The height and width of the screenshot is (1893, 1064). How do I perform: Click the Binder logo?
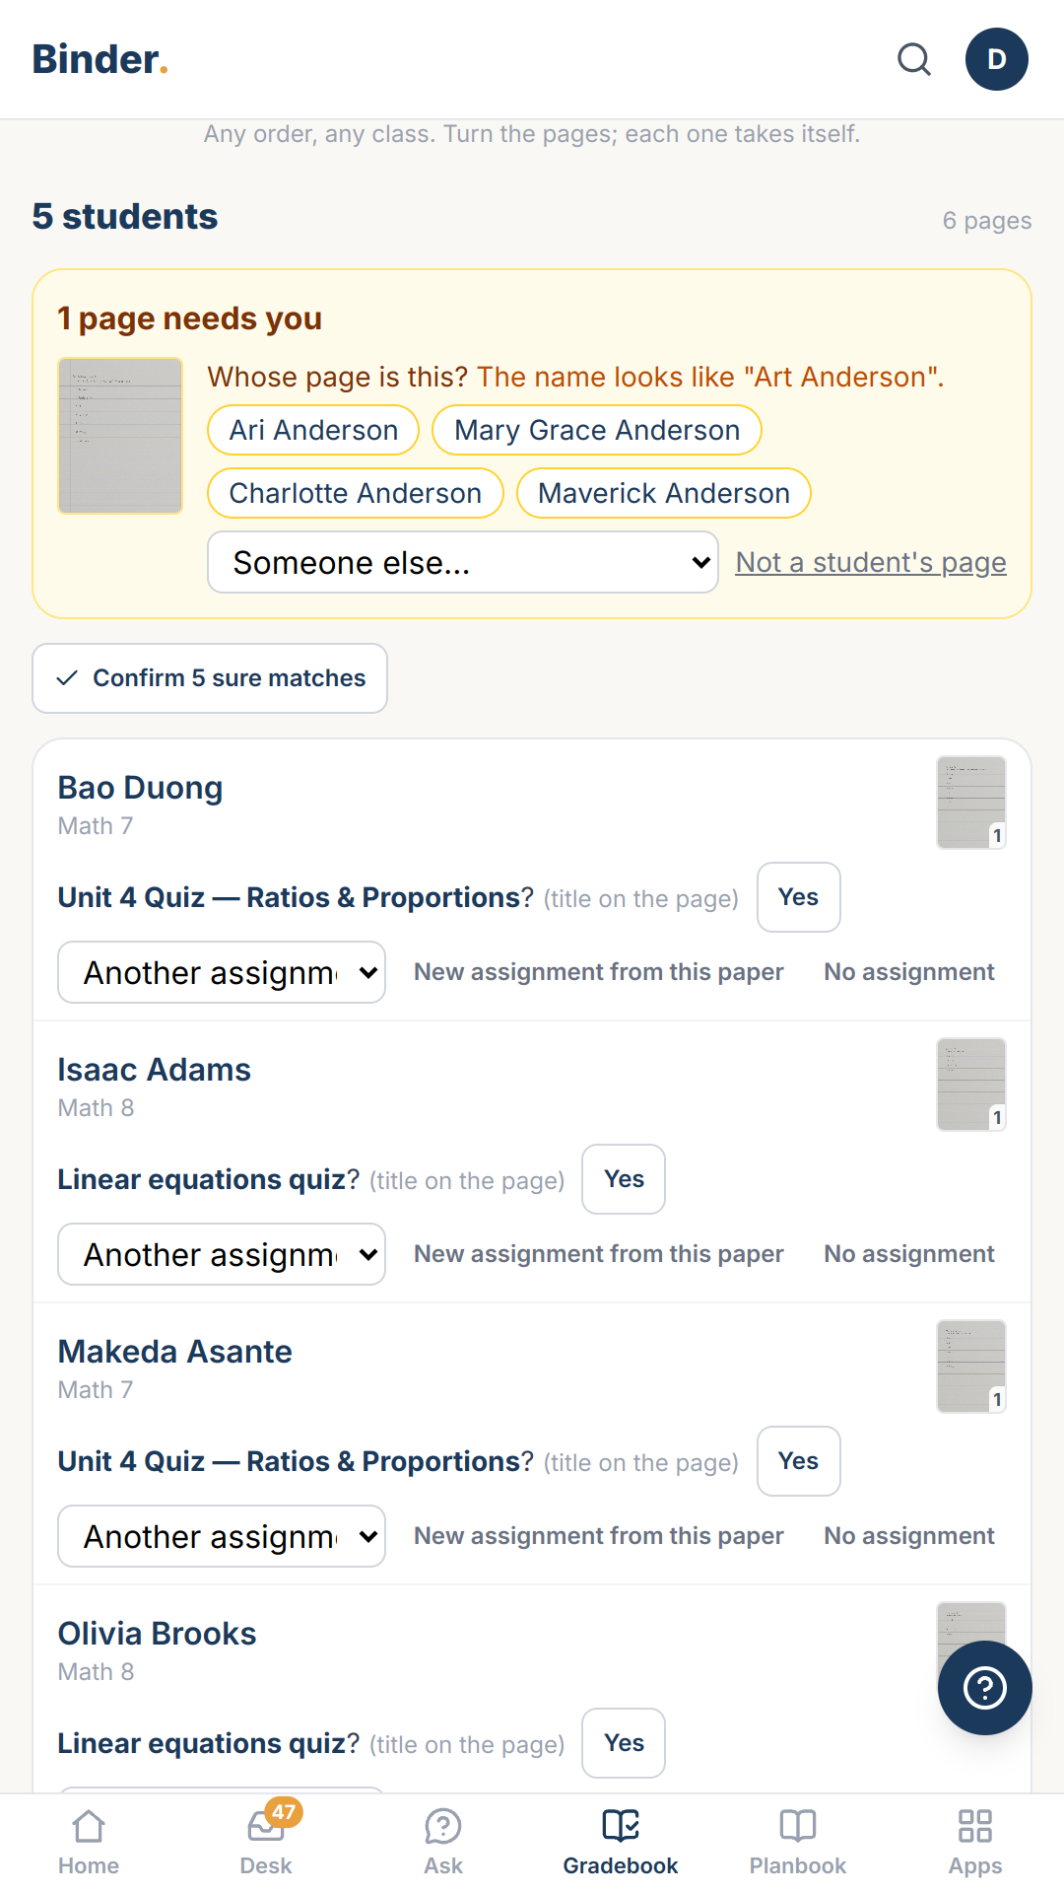click(100, 59)
